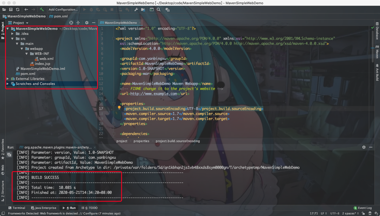Screen dimensions: 380x216
Task: Click the Open folder toolbar icon
Action: (x=4, y=9)
